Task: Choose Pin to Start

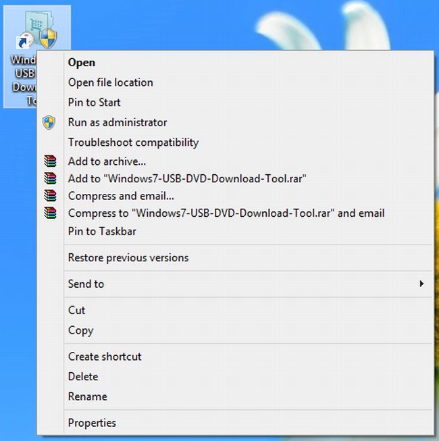Action: click(235, 103)
